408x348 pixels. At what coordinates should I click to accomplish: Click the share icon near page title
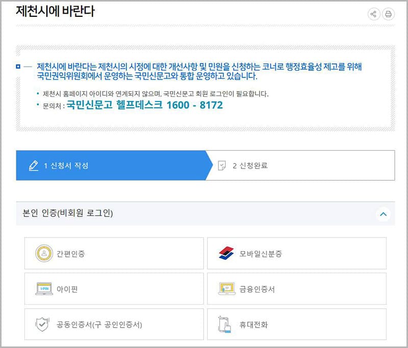click(x=374, y=14)
